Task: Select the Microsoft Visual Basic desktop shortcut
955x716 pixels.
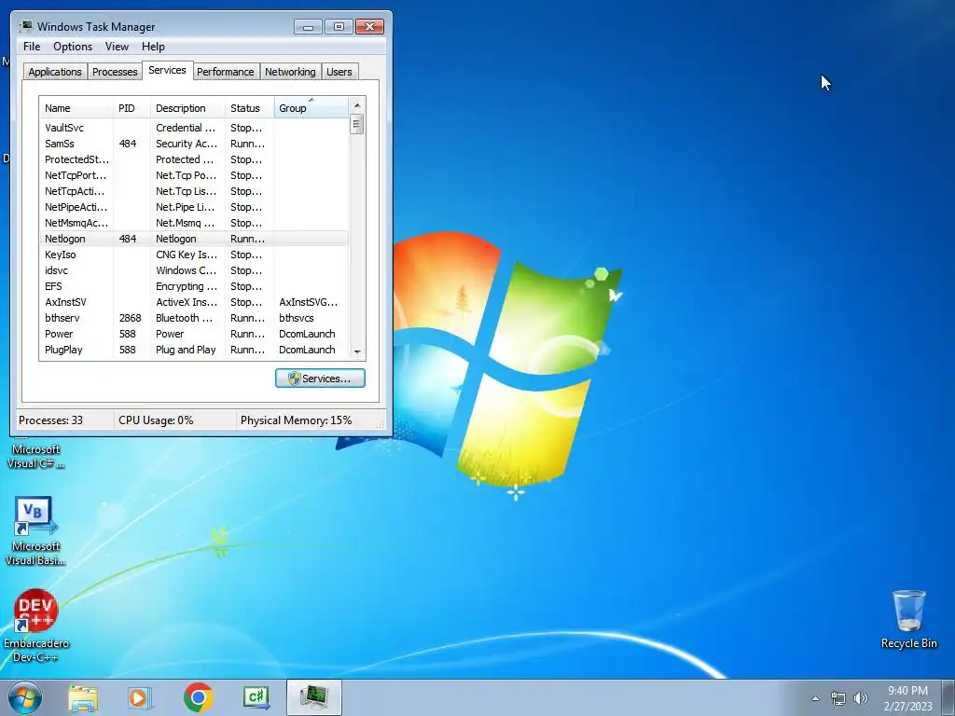Action: (35, 530)
